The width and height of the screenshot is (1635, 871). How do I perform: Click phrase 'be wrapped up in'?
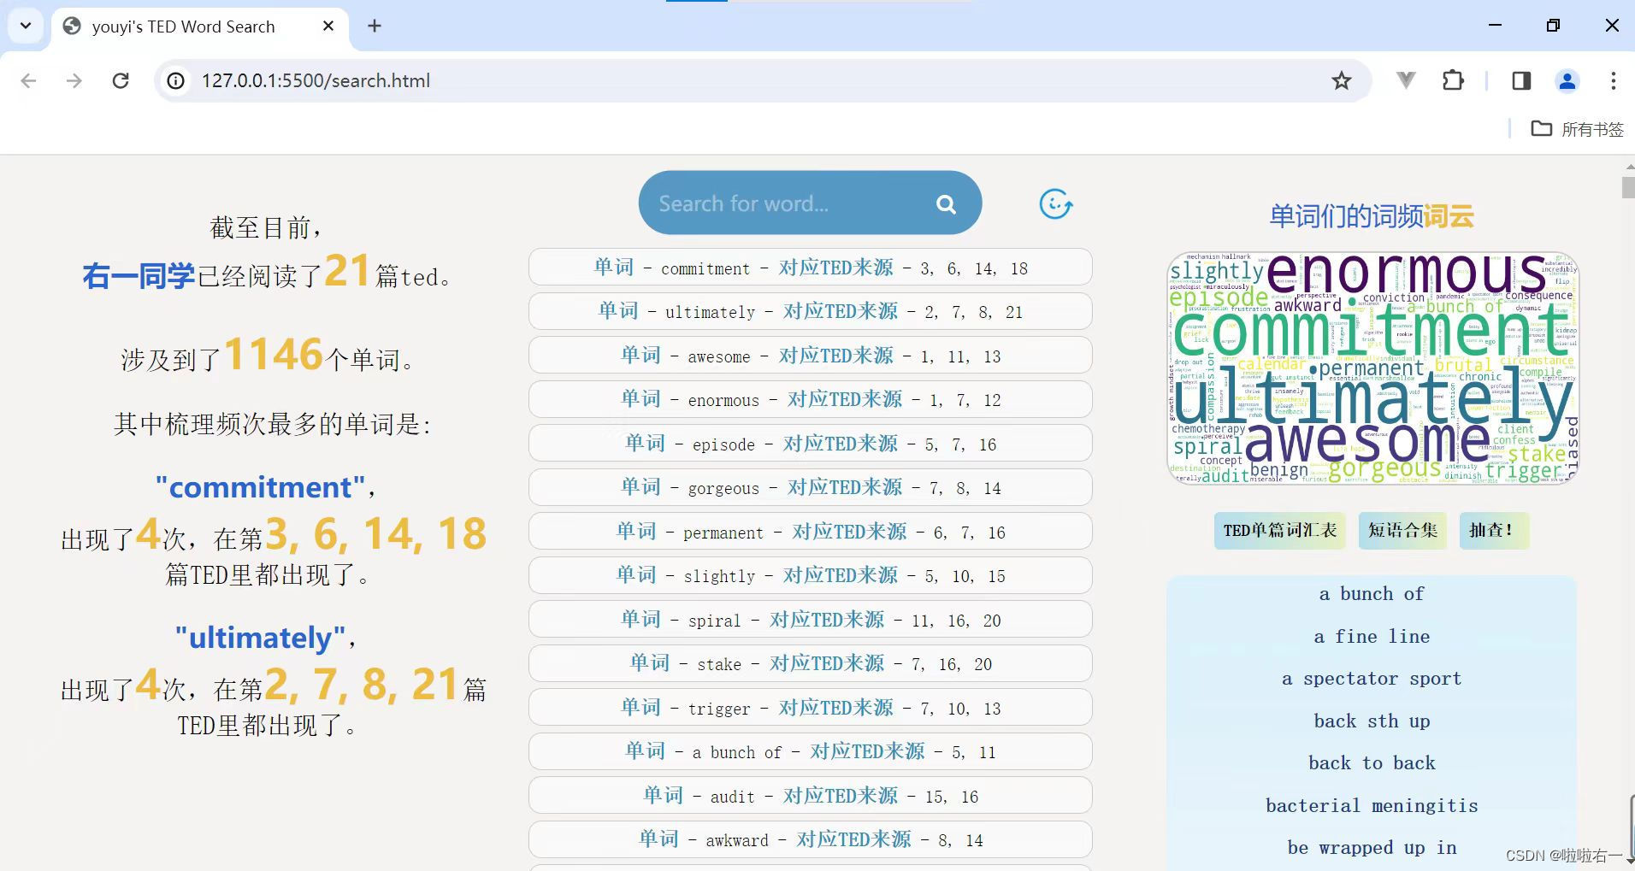click(1372, 848)
